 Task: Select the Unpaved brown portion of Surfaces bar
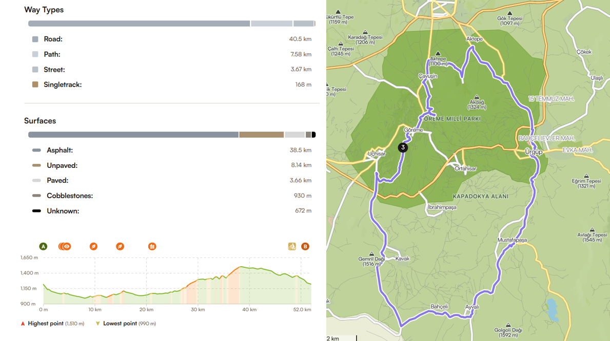[x=261, y=135]
